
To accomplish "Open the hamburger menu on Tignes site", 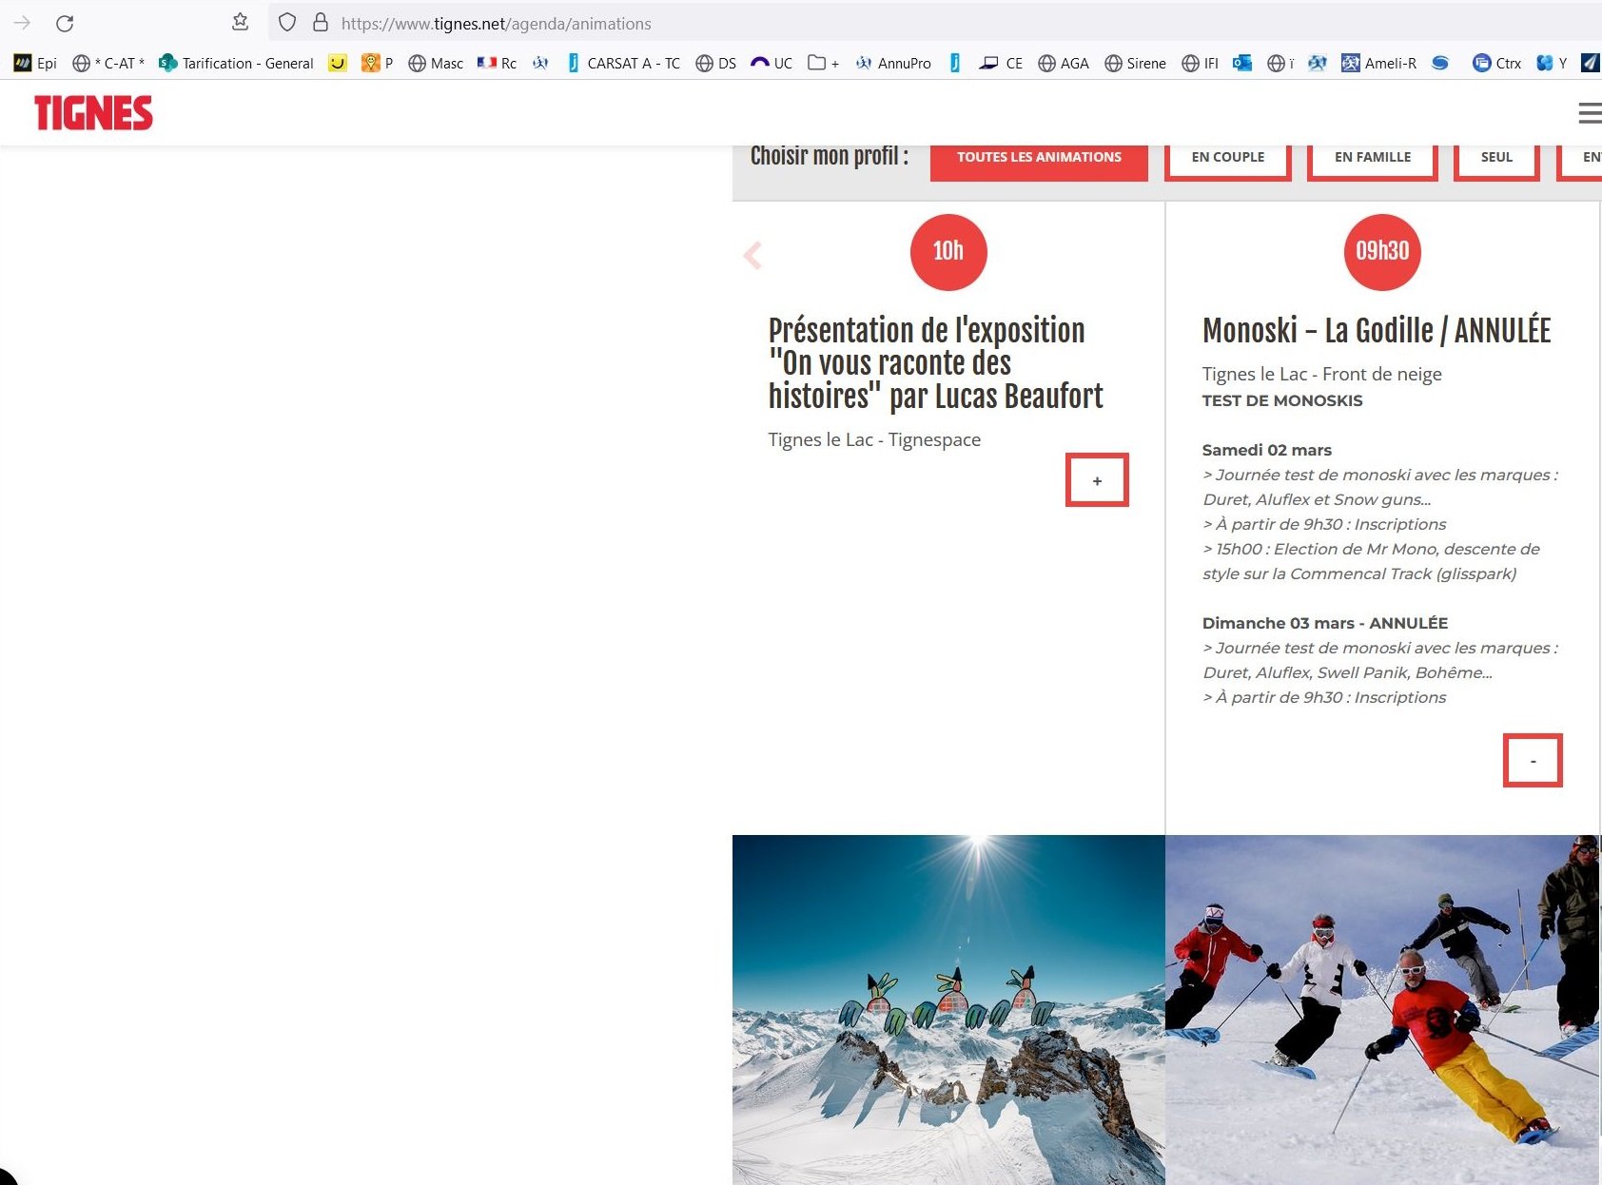I will point(1588,114).
